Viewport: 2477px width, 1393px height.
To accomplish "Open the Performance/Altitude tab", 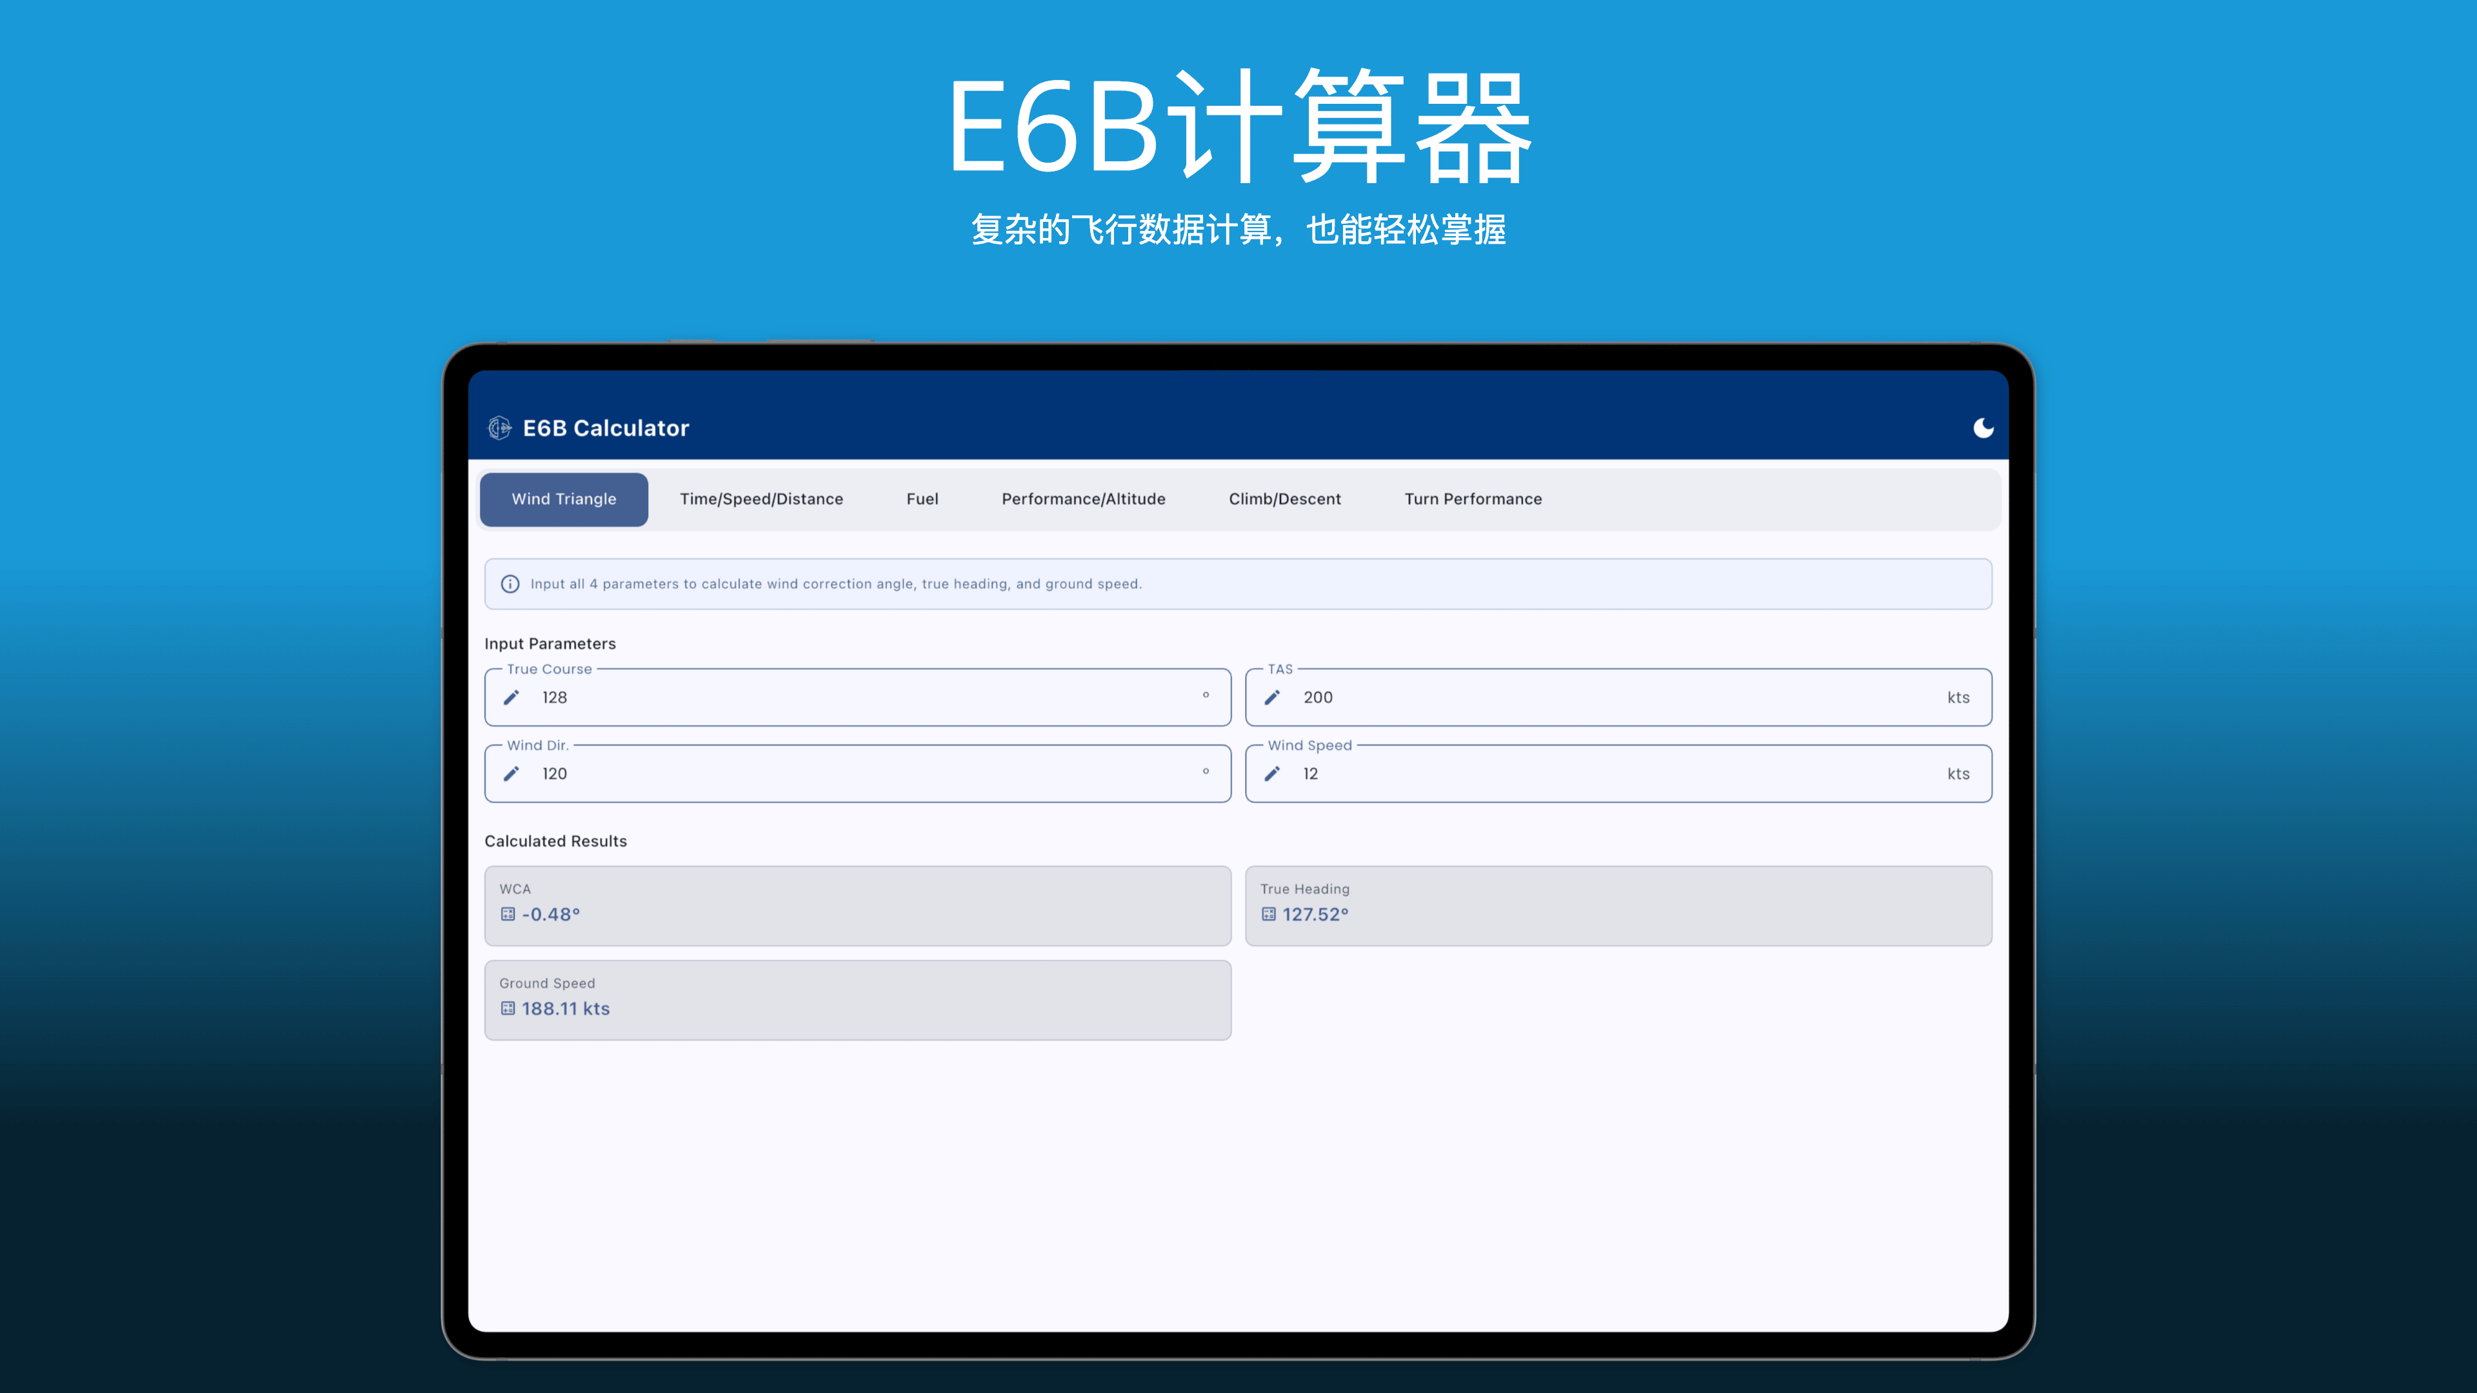I will [1083, 499].
